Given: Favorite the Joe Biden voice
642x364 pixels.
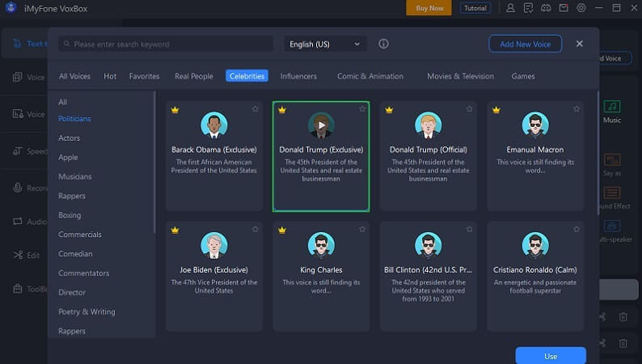Looking at the screenshot, I should click(256, 229).
